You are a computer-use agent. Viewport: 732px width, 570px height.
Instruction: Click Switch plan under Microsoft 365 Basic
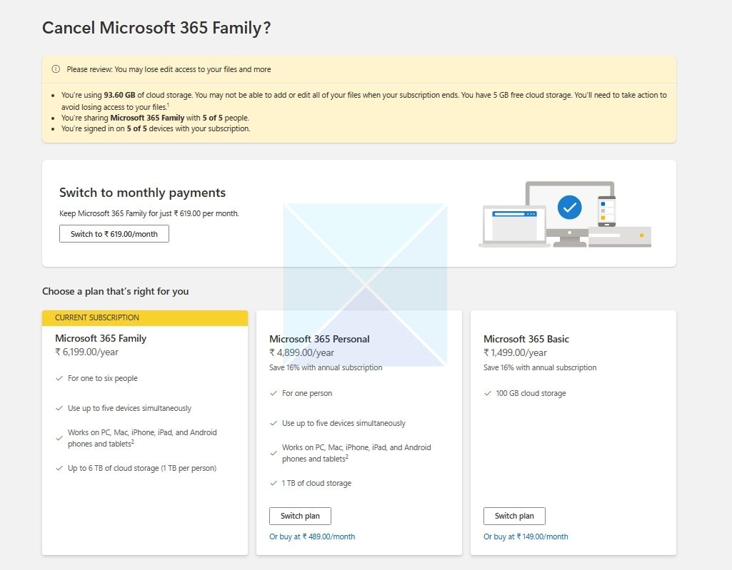514,516
